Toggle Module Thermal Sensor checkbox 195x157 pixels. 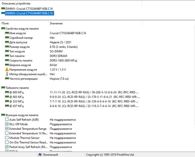(x=7, y=138)
